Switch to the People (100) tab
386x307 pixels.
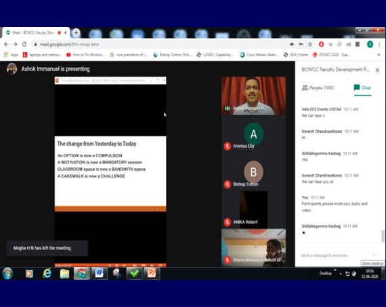tap(318, 87)
